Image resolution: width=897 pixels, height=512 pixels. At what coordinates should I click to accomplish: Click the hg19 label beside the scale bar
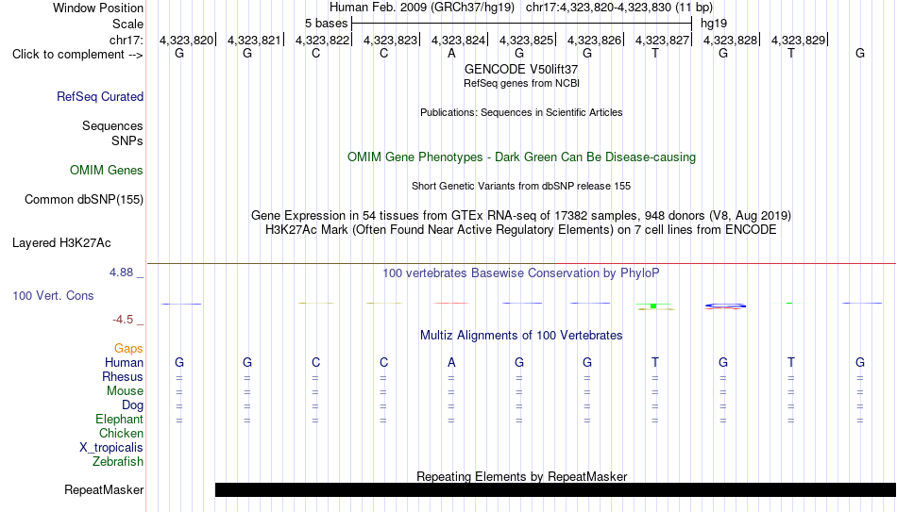click(x=714, y=24)
